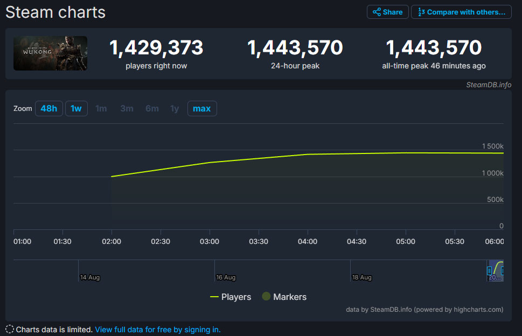The image size is (522, 336).
Task: Toggle the 1w zoom range selection
Action: click(x=76, y=108)
